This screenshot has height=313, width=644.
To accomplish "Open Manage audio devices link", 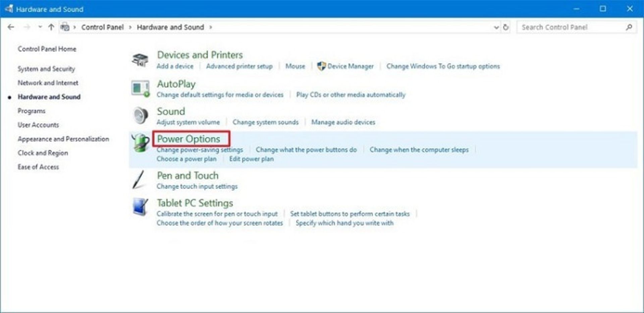I will [x=343, y=122].
